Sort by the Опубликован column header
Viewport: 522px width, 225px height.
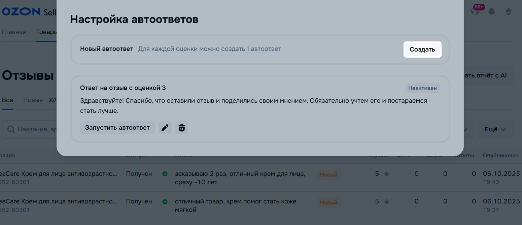pyautogui.click(x=500, y=156)
